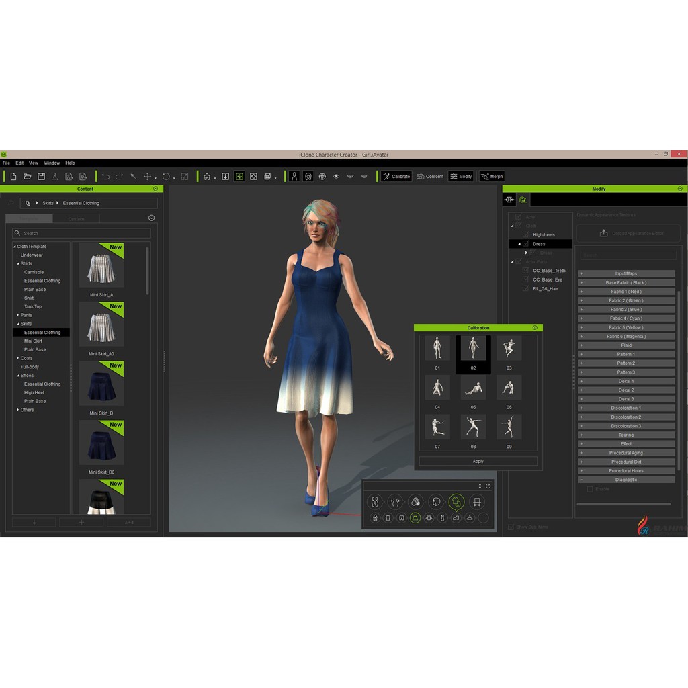688x688 pixels.
Task: Select the scale tool
Action: pos(185,177)
